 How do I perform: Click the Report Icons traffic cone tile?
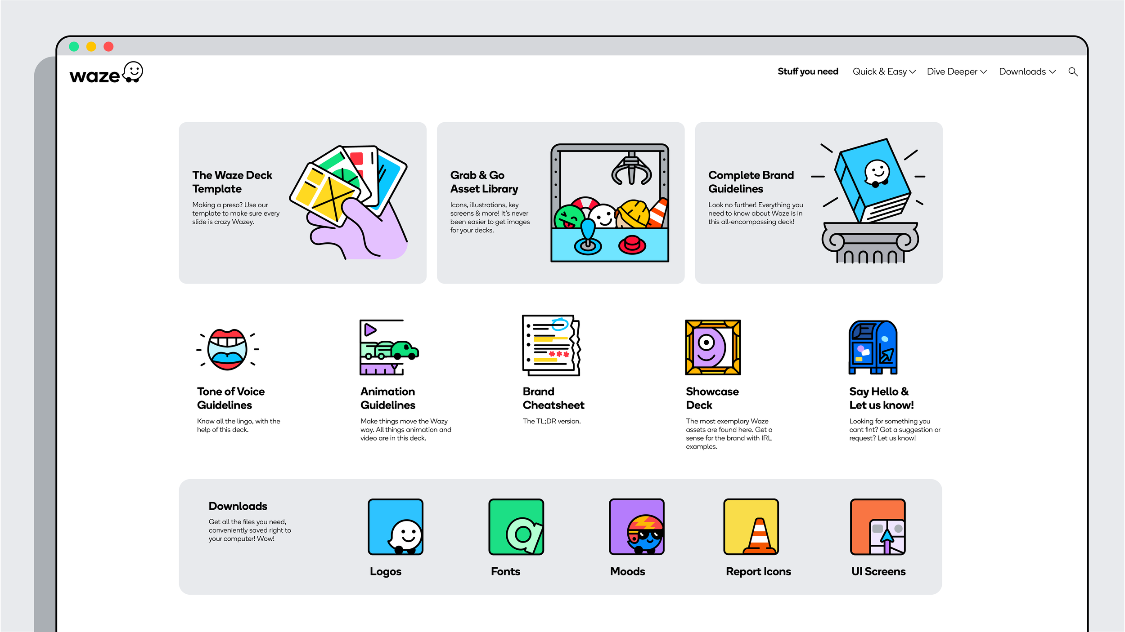751,527
